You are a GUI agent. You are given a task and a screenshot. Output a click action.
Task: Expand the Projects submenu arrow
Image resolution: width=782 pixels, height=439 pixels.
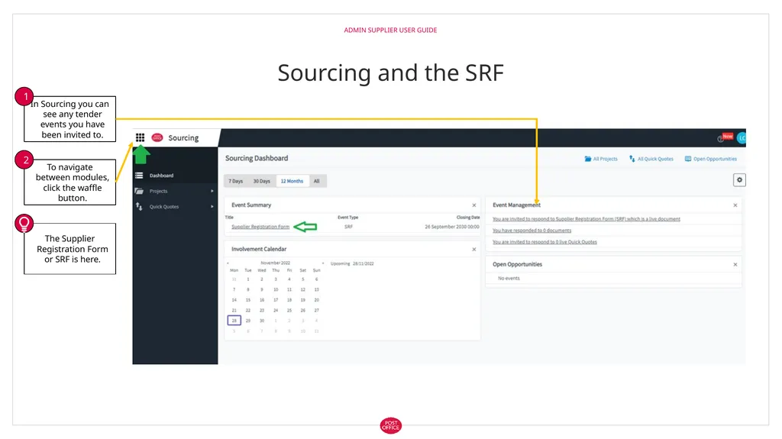click(x=212, y=191)
